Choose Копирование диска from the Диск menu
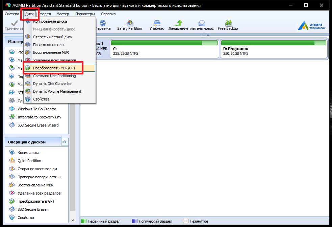The height and width of the screenshot is (227, 332). point(59,21)
